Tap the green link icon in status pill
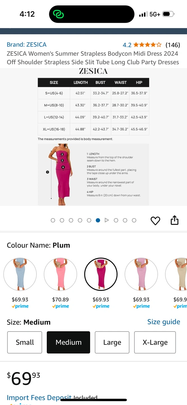 58,14
